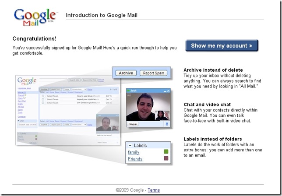Open the bottom More Actions dropdown in the preview
This screenshot has width=282, height=196.
[79, 125]
